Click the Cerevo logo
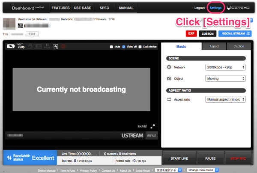257x173 pixels. pos(238,8)
